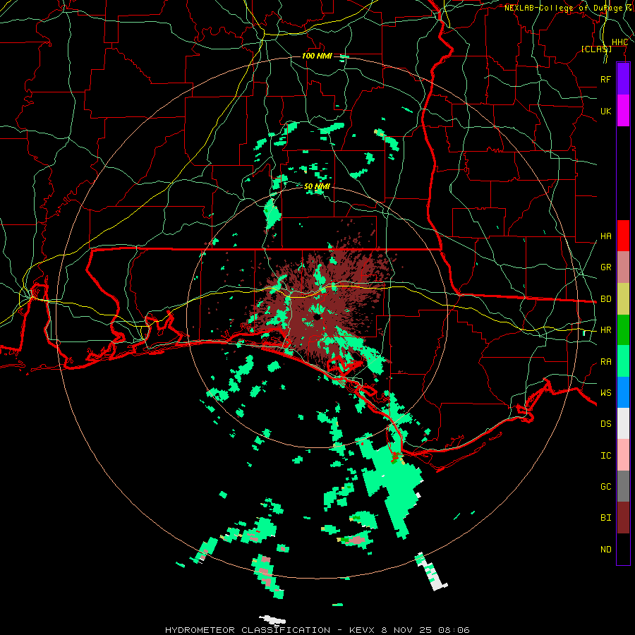Click the 'GC' legend label
This screenshot has height=635, width=635.
tap(605, 486)
